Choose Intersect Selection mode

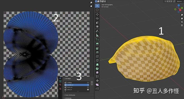coord(105,1)
